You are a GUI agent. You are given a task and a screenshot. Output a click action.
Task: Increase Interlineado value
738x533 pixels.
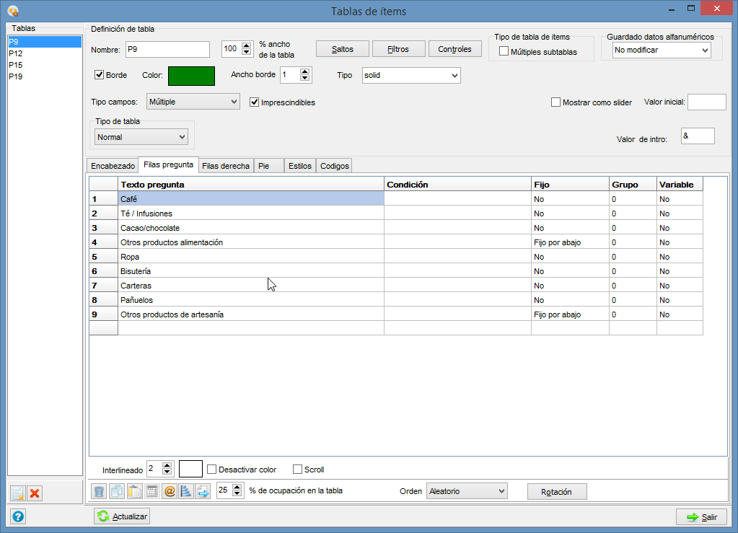point(167,466)
